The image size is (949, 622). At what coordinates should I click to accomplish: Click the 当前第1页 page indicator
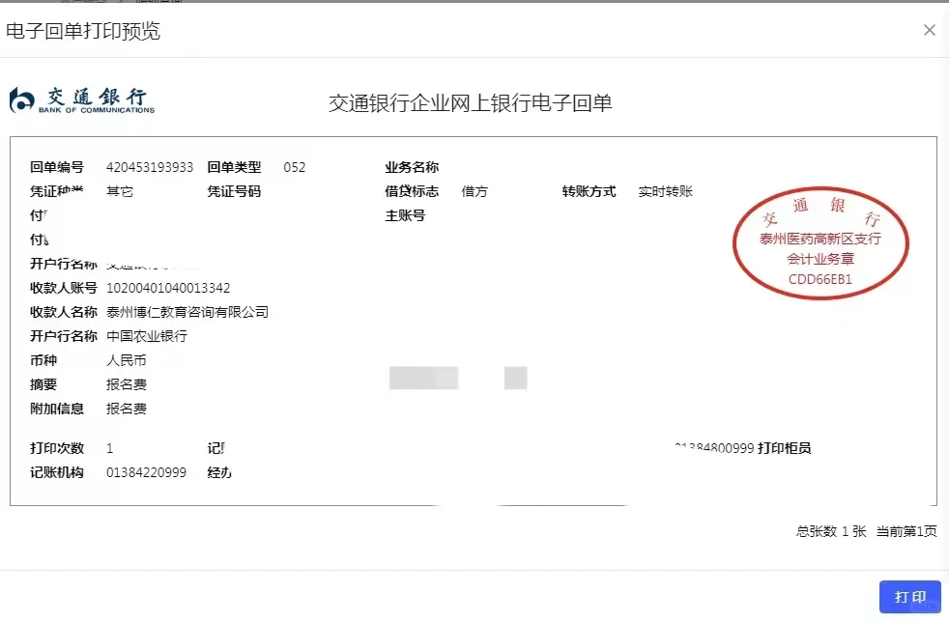tap(906, 531)
